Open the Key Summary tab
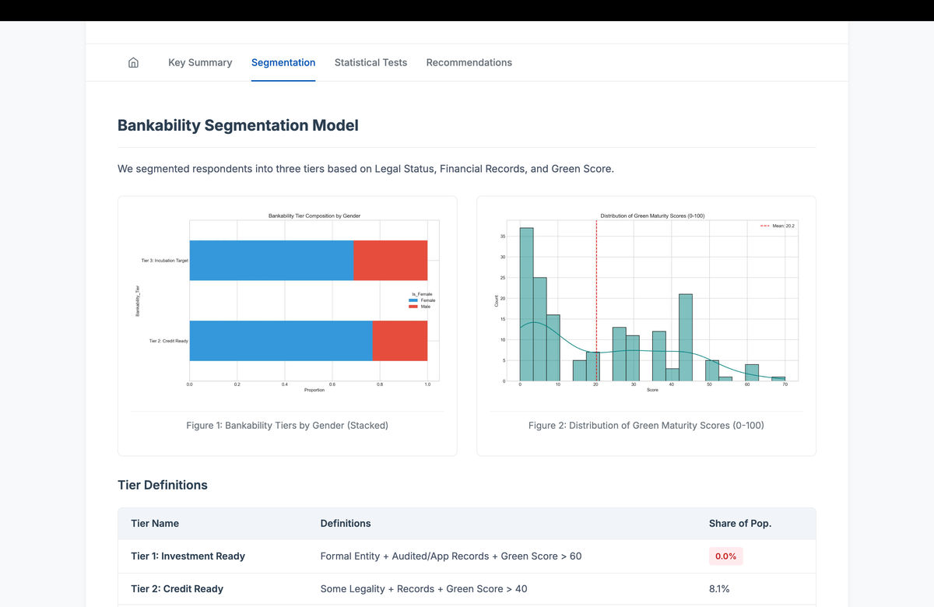The width and height of the screenshot is (934, 607). [x=200, y=63]
